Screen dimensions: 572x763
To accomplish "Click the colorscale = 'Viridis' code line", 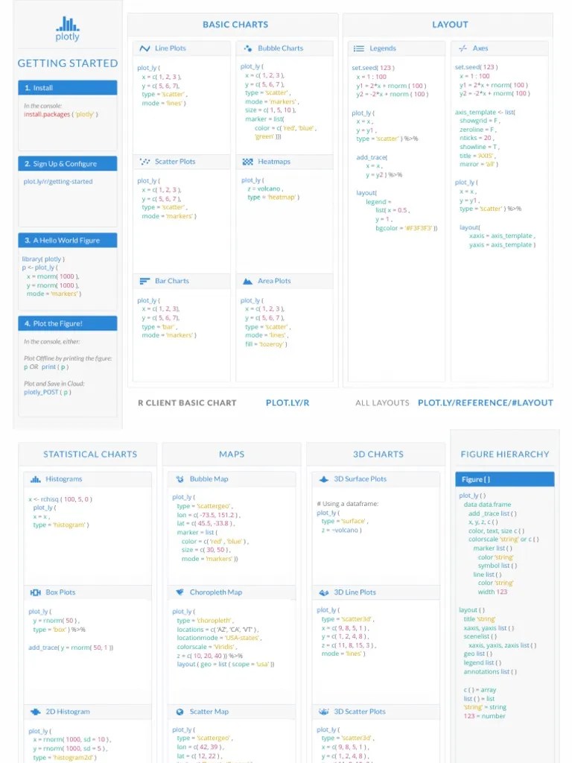I will (x=207, y=647).
